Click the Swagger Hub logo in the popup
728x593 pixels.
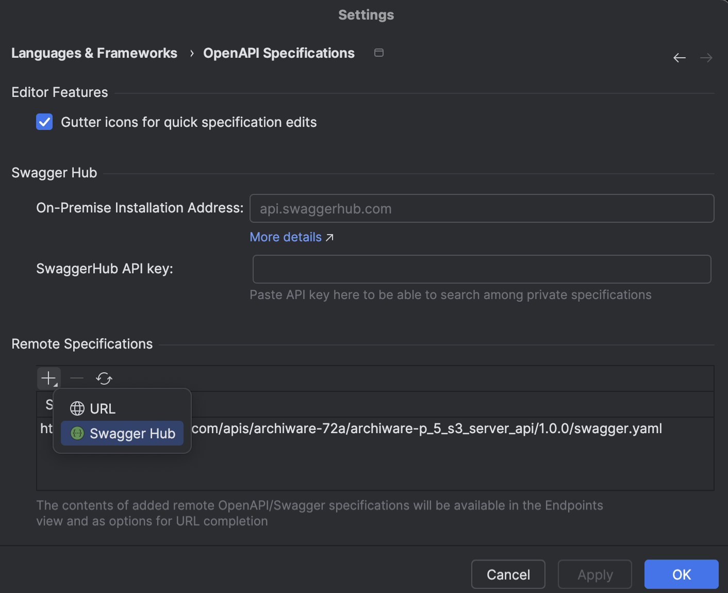click(x=76, y=433)
